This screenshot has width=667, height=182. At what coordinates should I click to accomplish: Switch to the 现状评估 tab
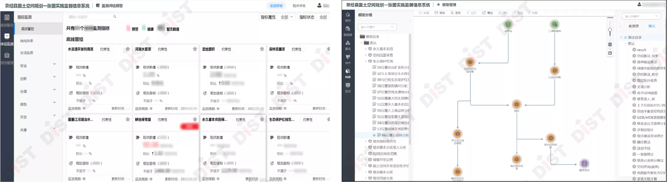[299, 6]
